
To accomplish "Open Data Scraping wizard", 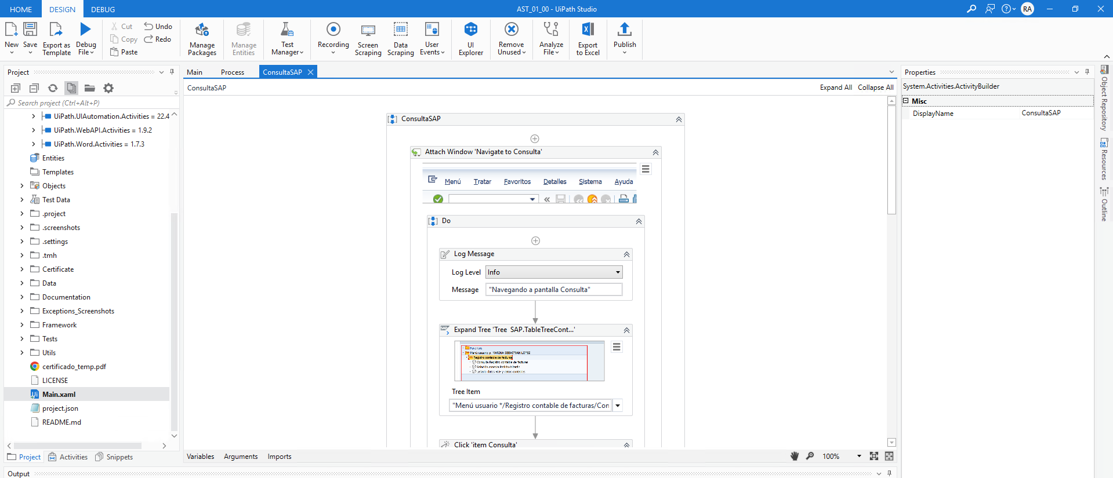I will tap(400, 39).
